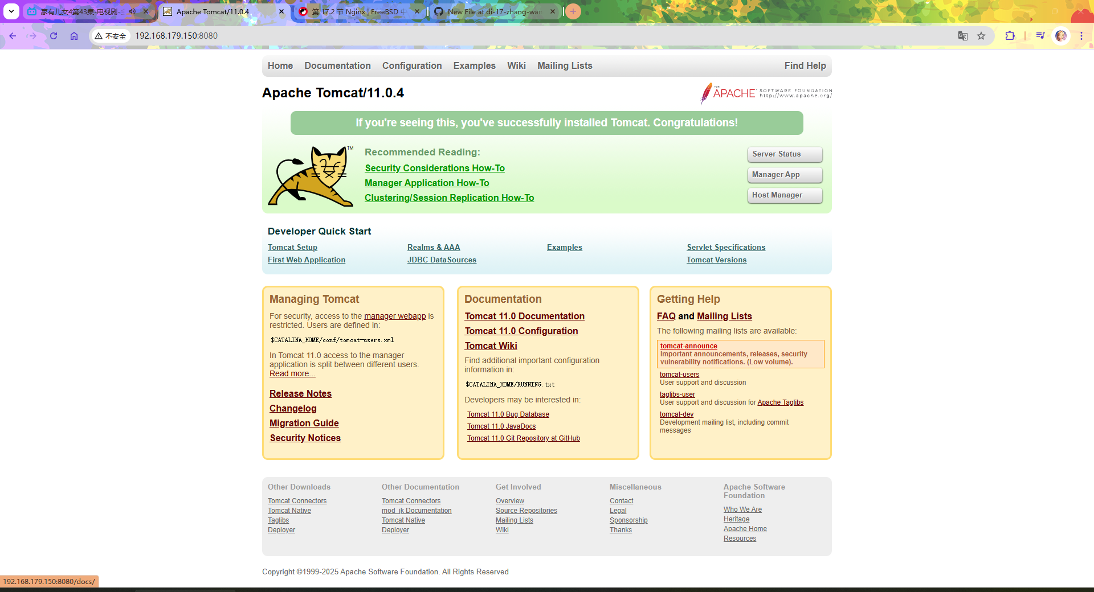Open Wiki in Tomcat navigation bar
Image resolution: width=1094 pixels, height=592 pixels.
tap(516, 66)
